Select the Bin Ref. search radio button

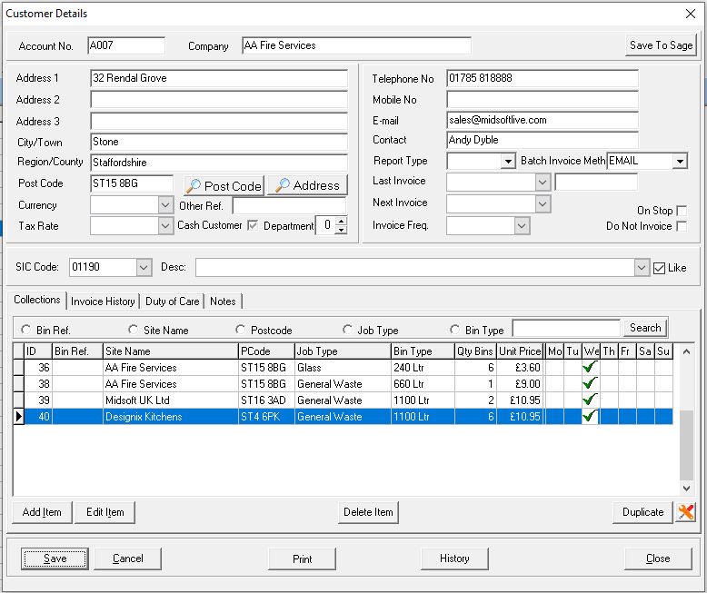click(x=25, y=330)
